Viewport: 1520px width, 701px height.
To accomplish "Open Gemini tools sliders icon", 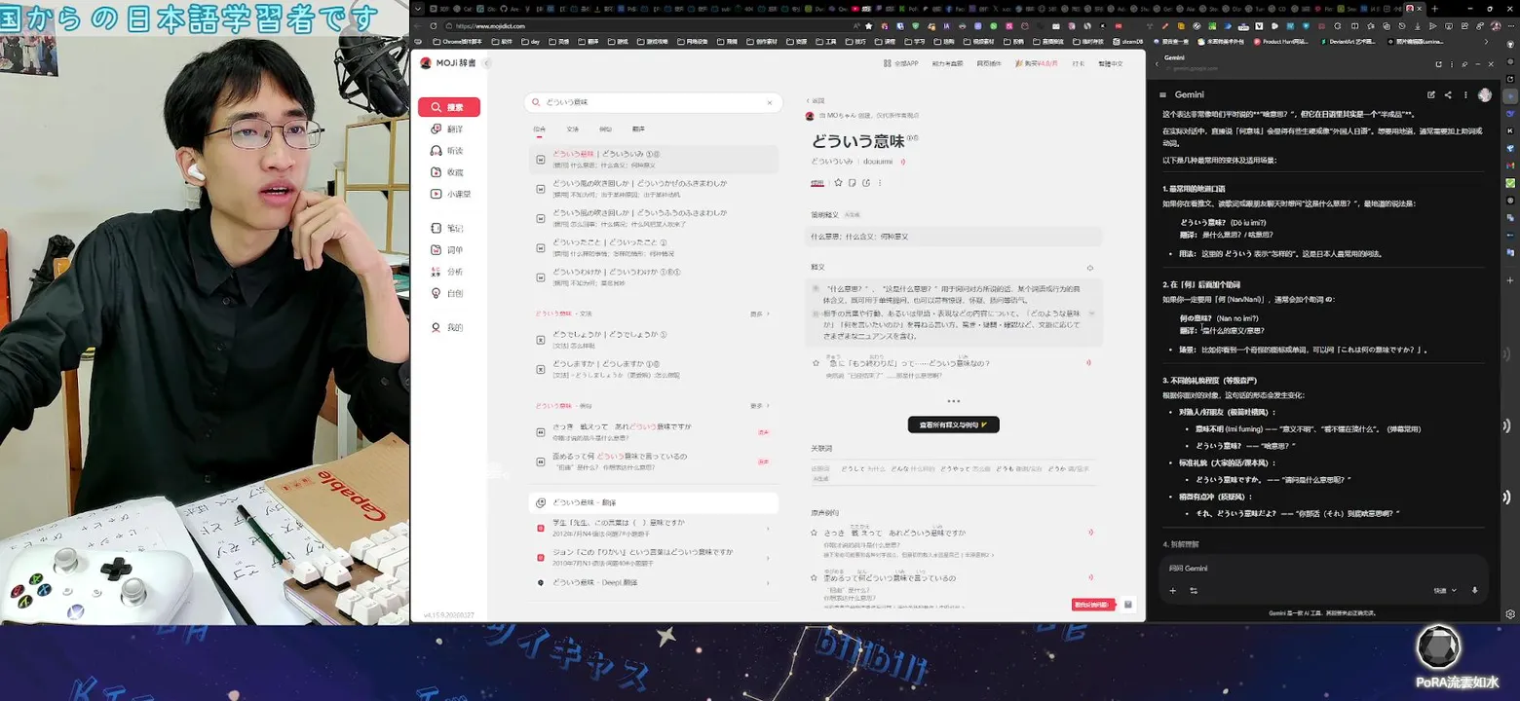I will pyautogui.click(x=1194, y=590).
